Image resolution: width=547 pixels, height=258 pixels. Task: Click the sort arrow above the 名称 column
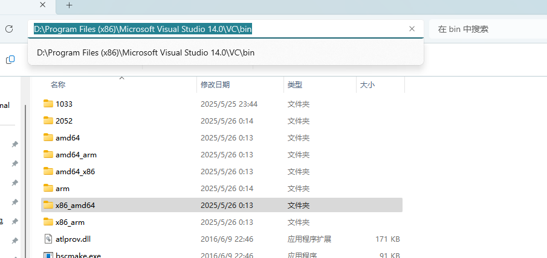pyautogui.click(x=121, y=78)
